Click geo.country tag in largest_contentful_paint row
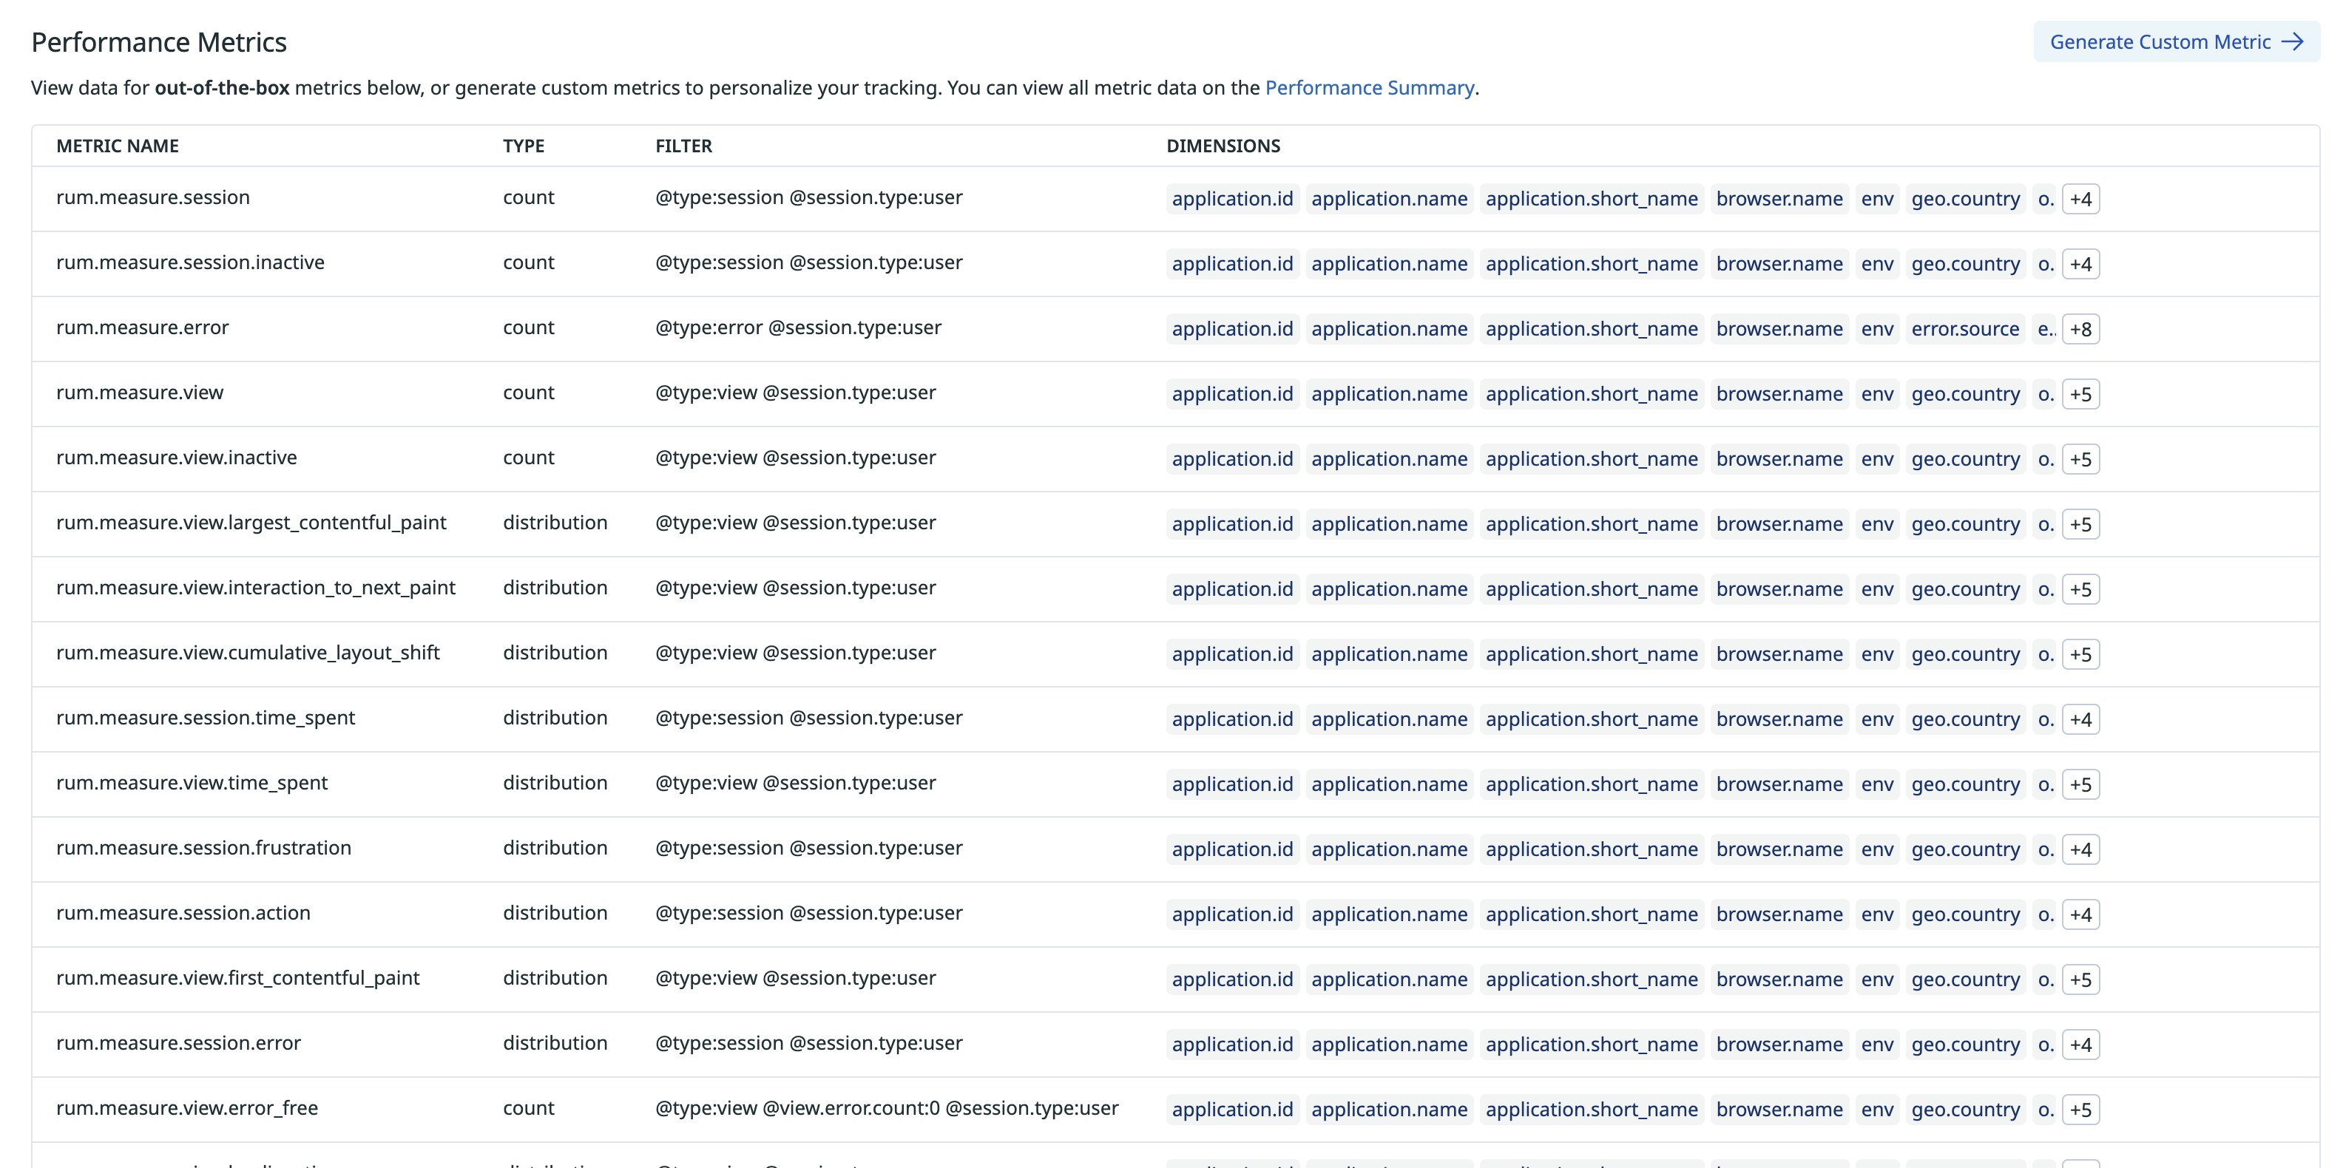2343x1168 pixels. tap(1964, 524)
